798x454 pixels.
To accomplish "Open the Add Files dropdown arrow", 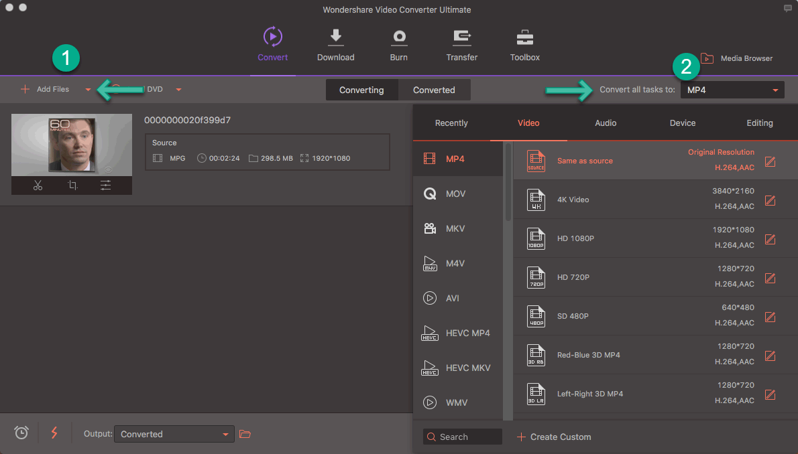I will point(88,90).
